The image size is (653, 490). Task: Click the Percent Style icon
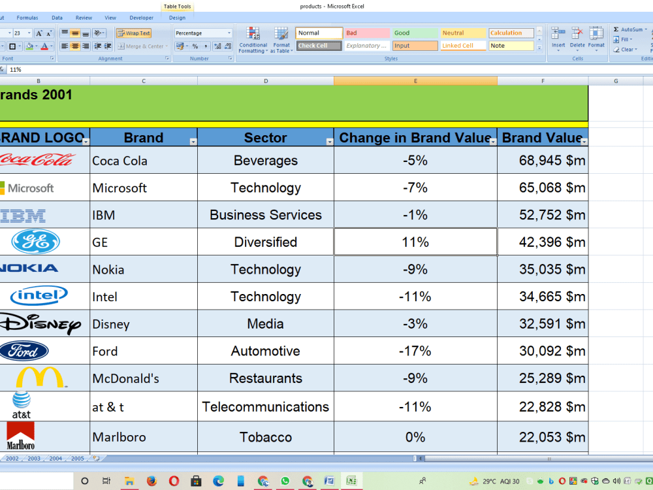tap(195, 46)
